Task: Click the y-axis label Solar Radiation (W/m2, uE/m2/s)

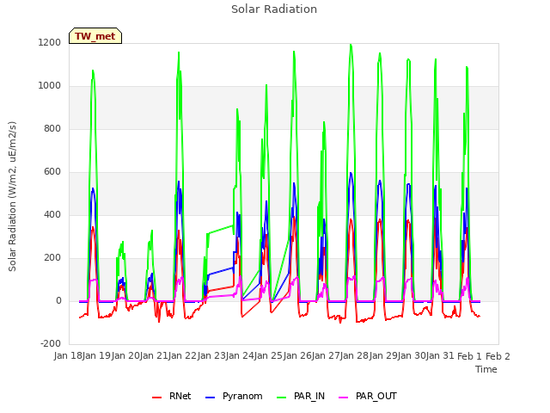Action: point(12,196)
